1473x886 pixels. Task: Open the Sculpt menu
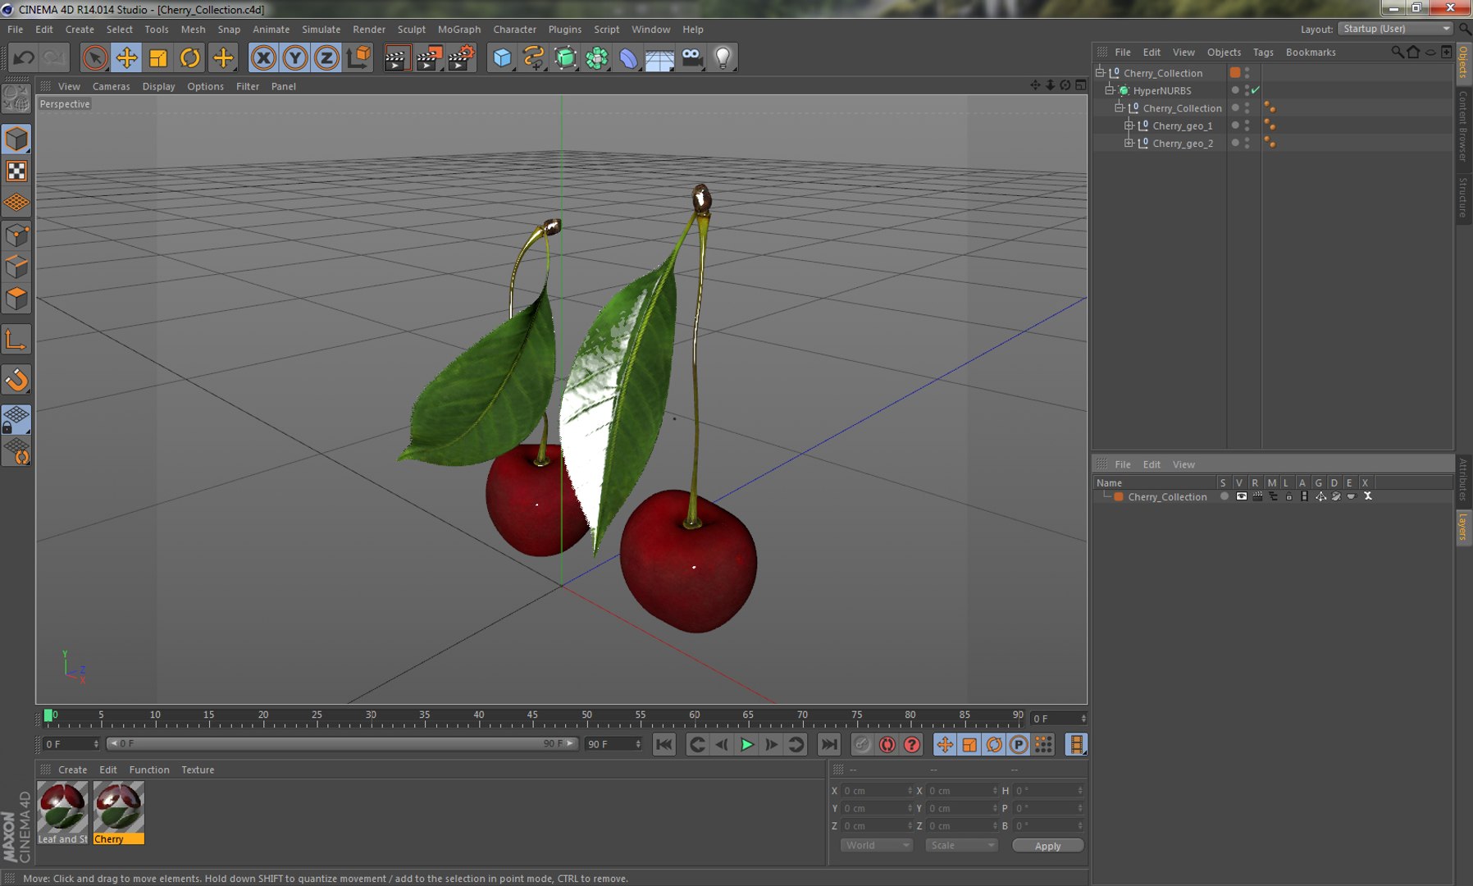point(412,29)
